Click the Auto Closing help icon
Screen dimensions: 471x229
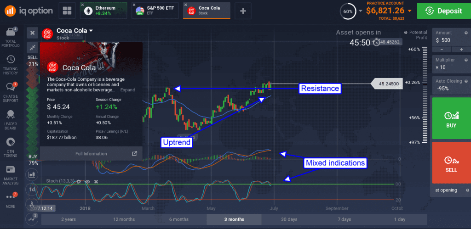click(466, 81)
